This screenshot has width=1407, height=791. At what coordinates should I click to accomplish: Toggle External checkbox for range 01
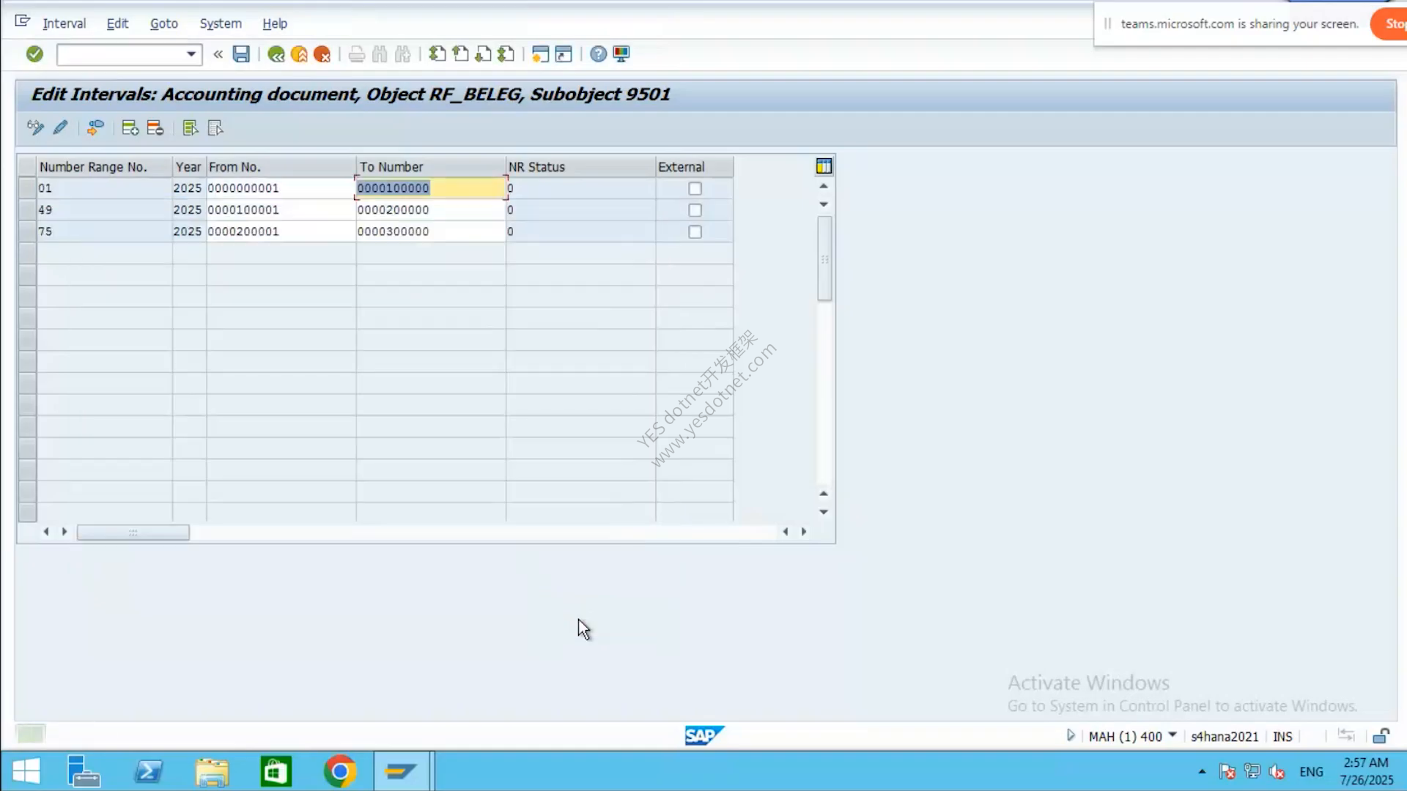coord(695,188)
